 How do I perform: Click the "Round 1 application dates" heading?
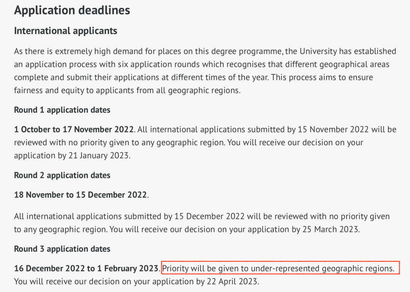pos(62,110)
